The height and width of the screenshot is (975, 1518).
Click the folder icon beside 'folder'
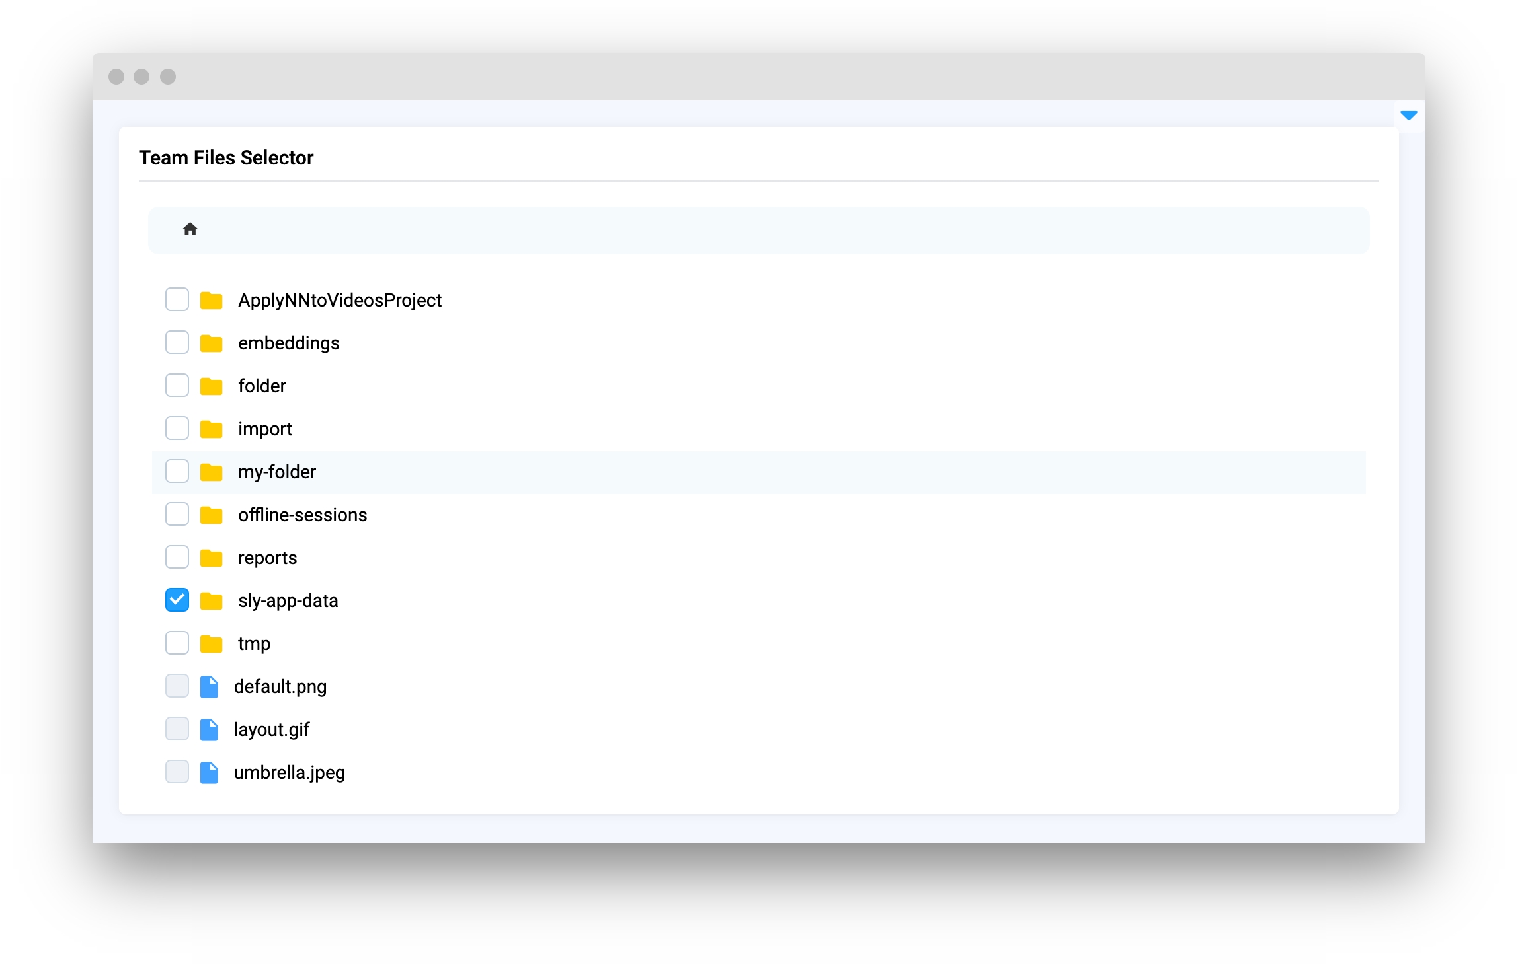[x=212, y=386]
